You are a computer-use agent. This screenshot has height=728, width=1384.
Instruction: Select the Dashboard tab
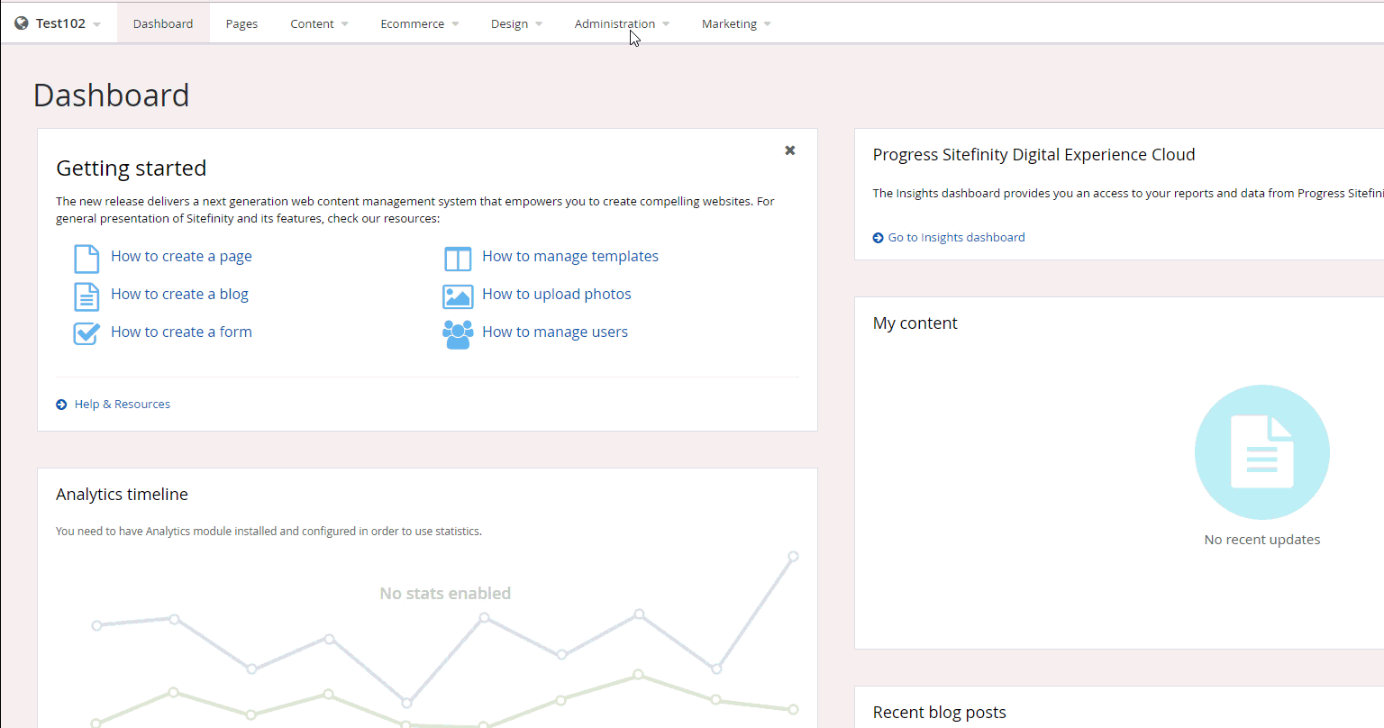[x=163, y=24]
